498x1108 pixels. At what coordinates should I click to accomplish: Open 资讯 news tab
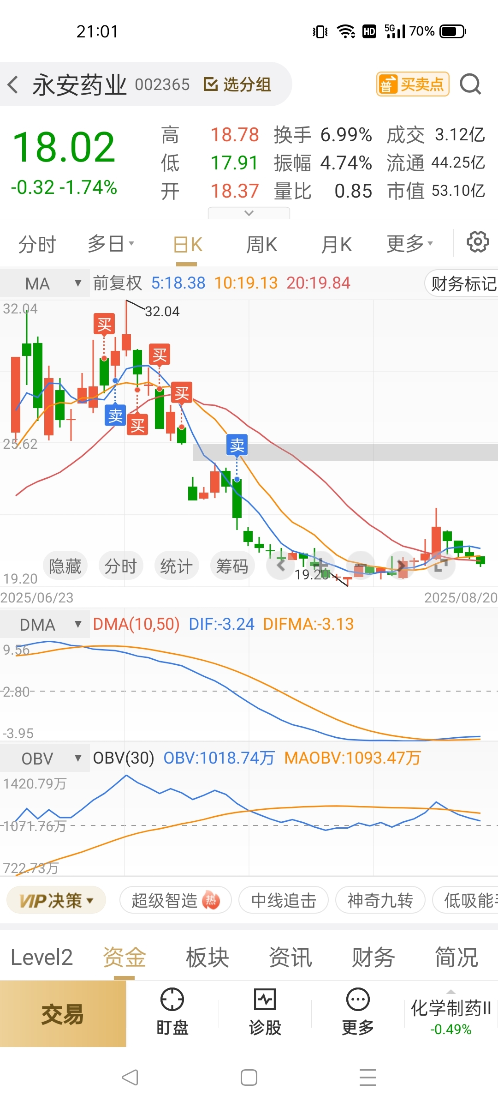(290, 957)
